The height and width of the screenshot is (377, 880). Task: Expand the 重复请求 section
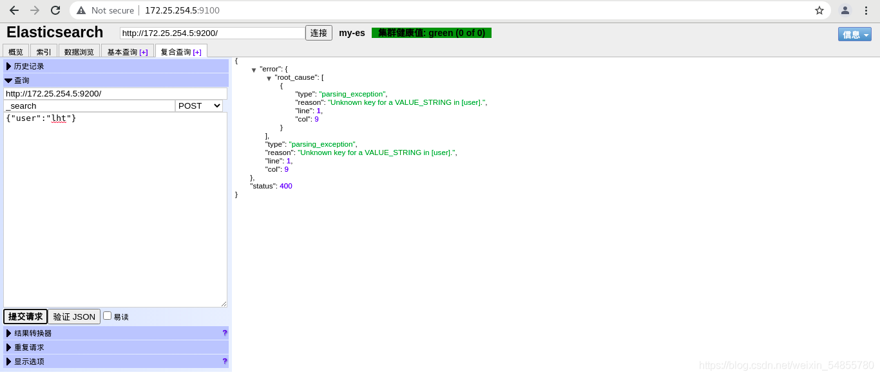click(116, 347)
